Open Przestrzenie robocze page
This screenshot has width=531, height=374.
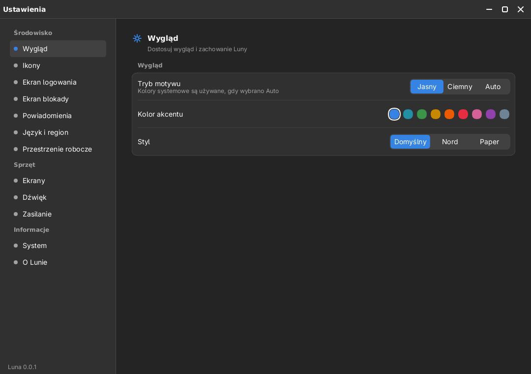coord(58,149)
